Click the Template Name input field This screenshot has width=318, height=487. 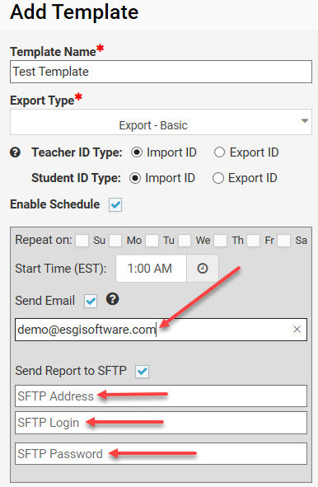(161, 72)
